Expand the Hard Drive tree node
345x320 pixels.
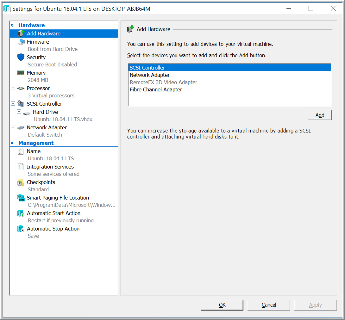click(x=19, y=112)
